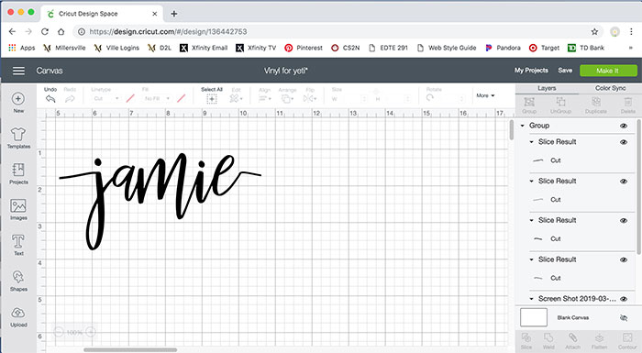This screenshot has width=642, height=353.
Task: Click the Upload cloud icon
Action: 18,313
